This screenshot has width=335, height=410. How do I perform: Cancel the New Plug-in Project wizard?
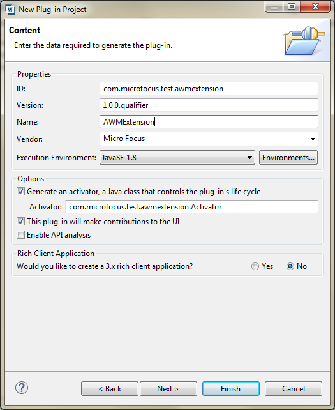[x=294, y=388]
